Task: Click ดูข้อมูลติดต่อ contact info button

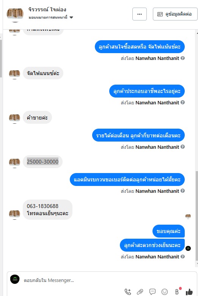Action: [175, 14]
